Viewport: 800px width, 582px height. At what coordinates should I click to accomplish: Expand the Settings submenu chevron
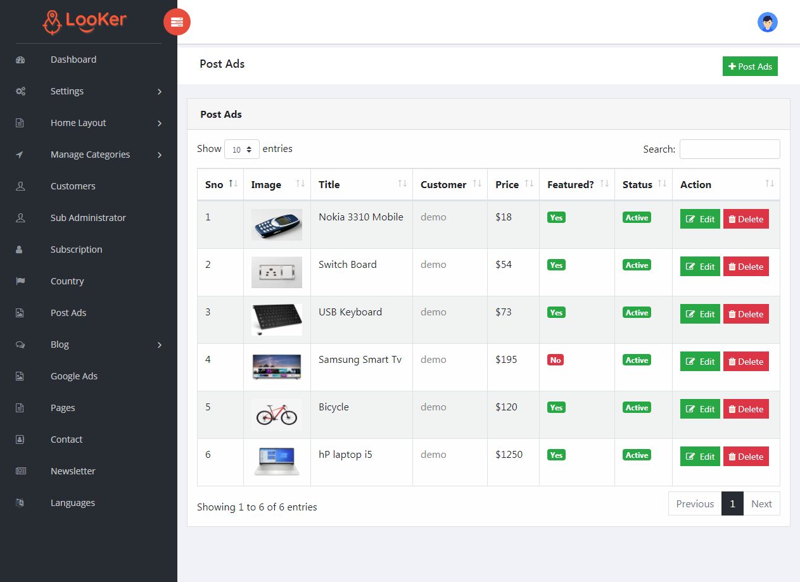pyautogui.click(x=160, y=92)
